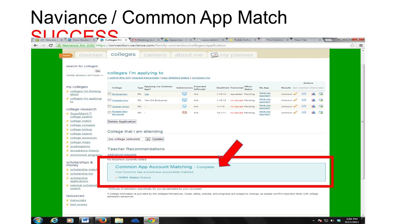398x224 pixels.
Task: Click the Delete Application button
Action: (x=122, y=122)
